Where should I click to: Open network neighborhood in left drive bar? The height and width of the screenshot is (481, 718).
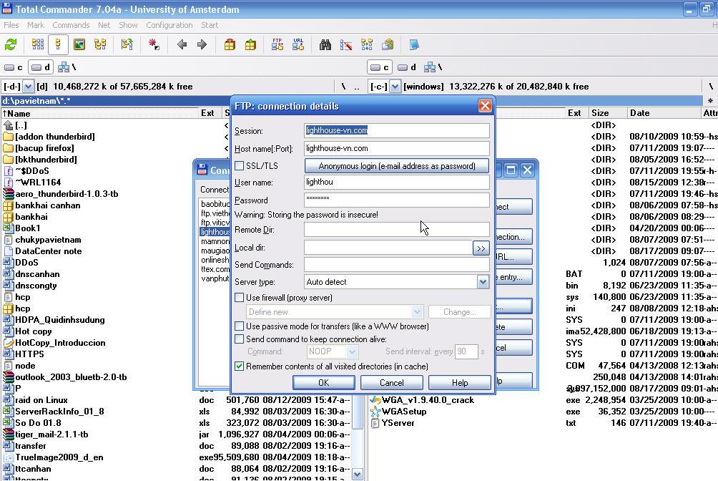67,67
